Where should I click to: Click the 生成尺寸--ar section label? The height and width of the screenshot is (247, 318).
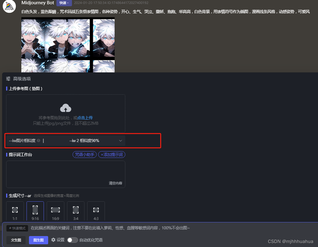(x=20, y=196)
